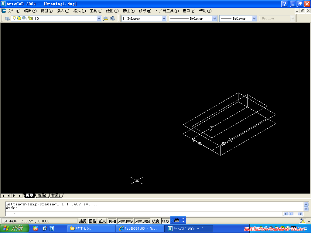Open the 绘图(D) menu

click(112, 11)
